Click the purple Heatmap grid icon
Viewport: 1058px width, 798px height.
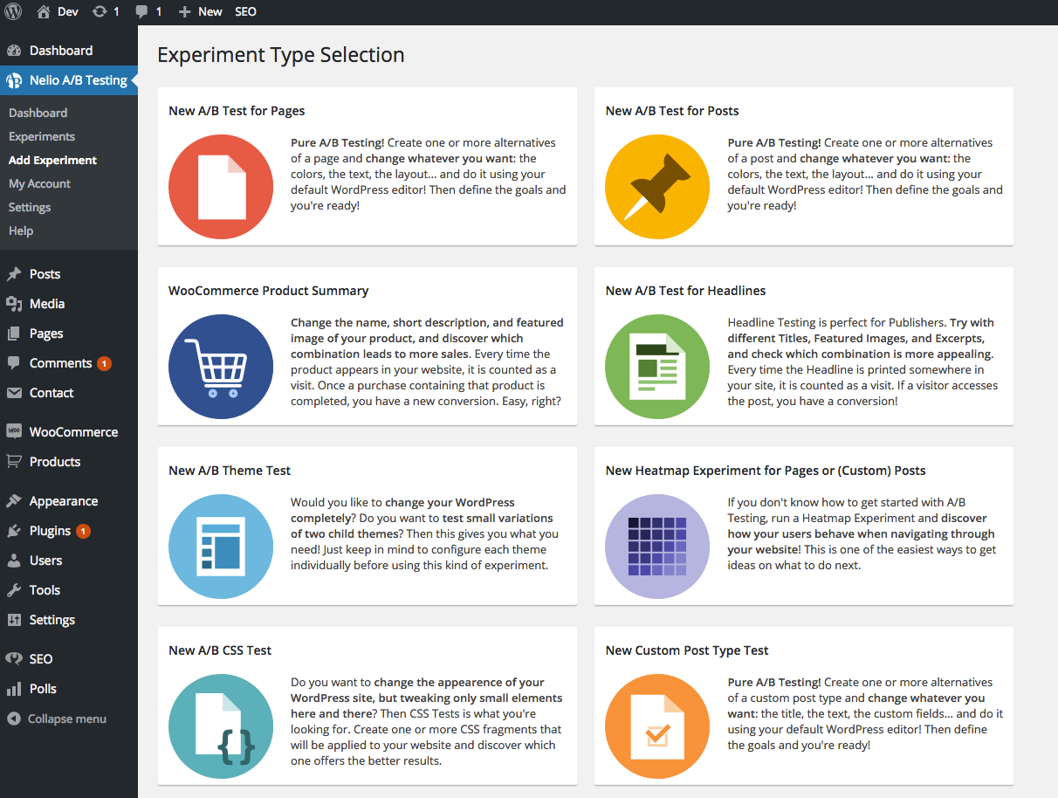coord(657,547)
